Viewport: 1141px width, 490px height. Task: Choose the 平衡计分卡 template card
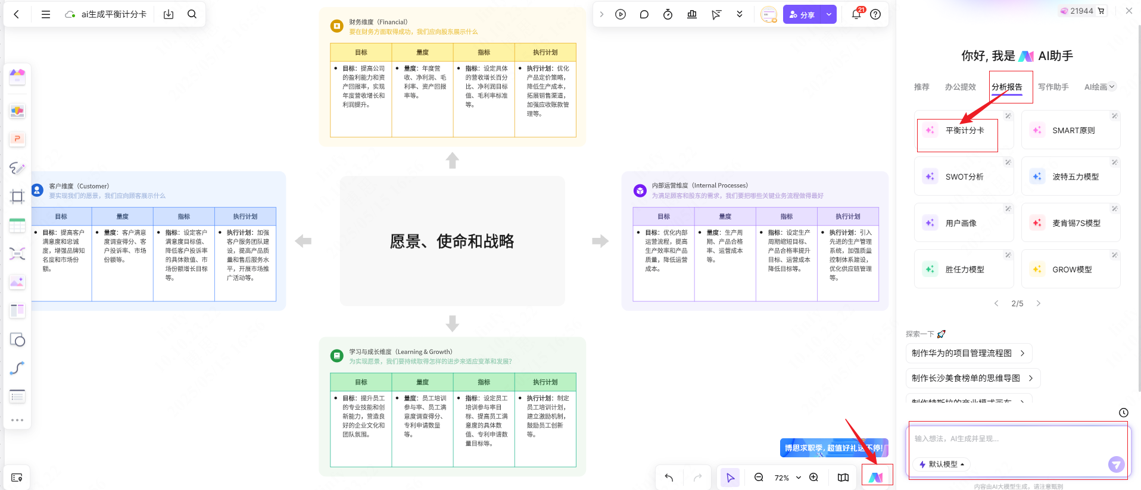click(x=964, y=130)
